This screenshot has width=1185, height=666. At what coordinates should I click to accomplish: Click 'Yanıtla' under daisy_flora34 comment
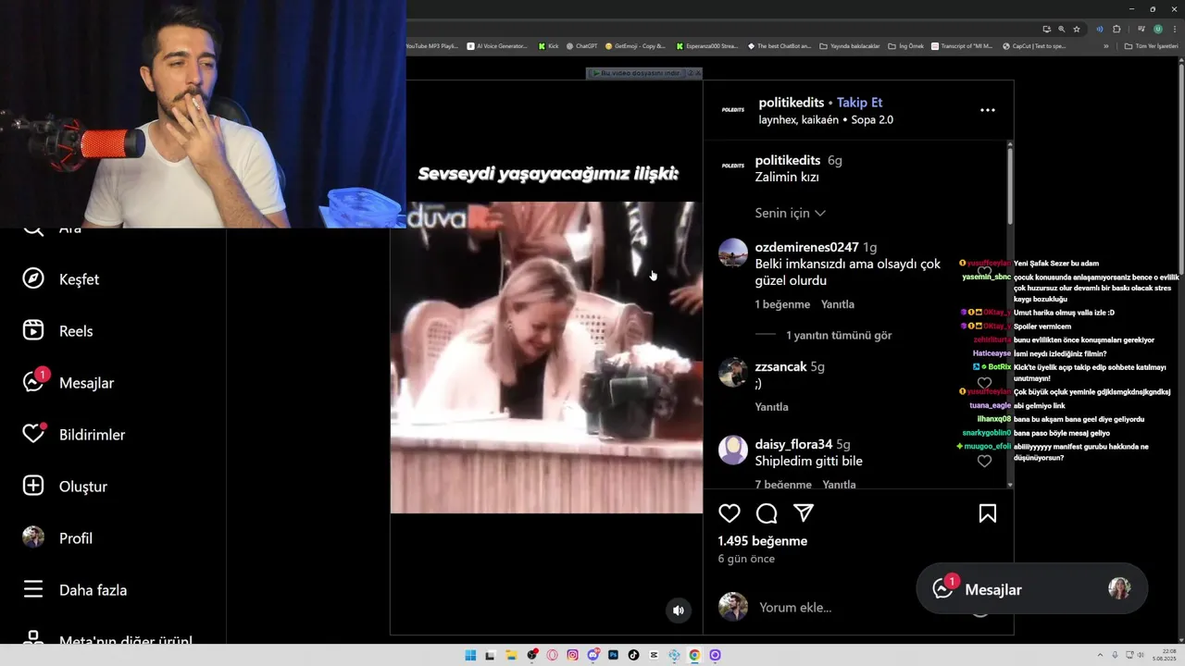(839, 484)
